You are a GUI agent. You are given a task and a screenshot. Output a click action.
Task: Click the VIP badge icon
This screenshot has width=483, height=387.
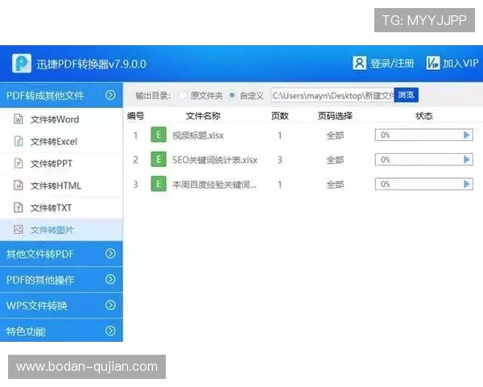point(433,63)
